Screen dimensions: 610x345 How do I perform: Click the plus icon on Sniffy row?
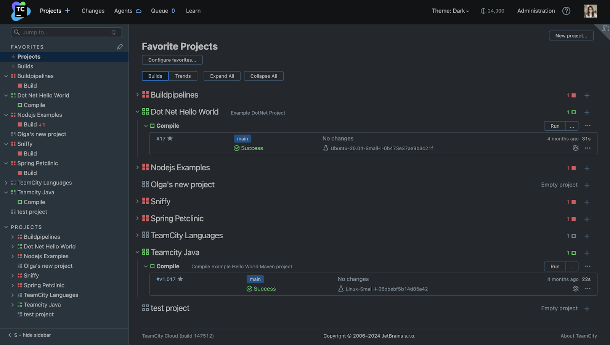587,202
